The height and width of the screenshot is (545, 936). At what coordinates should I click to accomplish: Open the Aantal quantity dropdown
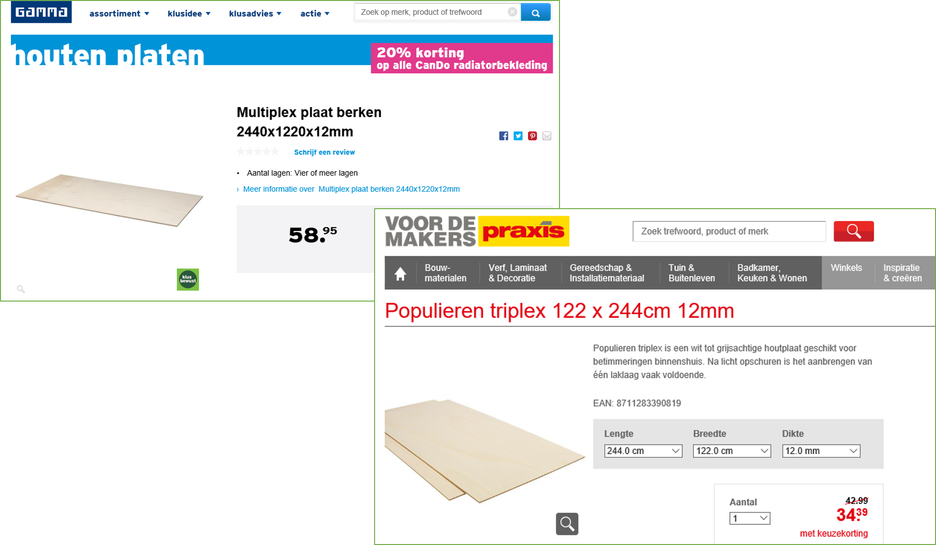click(750, 518)
